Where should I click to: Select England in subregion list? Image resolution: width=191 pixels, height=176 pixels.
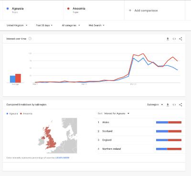(107, 140)
